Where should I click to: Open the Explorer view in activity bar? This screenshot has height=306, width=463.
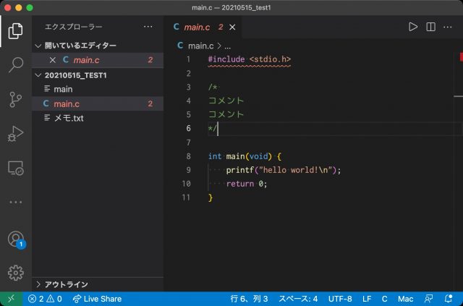[15, 30]
